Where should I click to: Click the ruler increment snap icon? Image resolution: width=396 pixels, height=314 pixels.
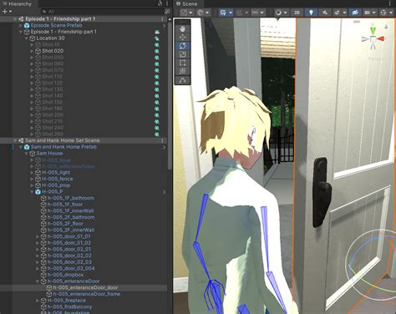[255, 13]
